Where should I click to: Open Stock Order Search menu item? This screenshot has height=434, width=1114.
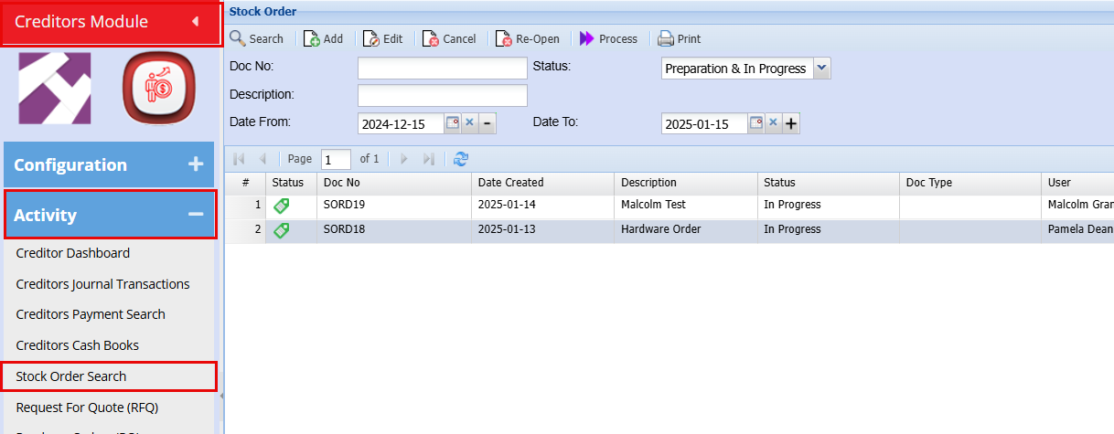coord(71,376)
